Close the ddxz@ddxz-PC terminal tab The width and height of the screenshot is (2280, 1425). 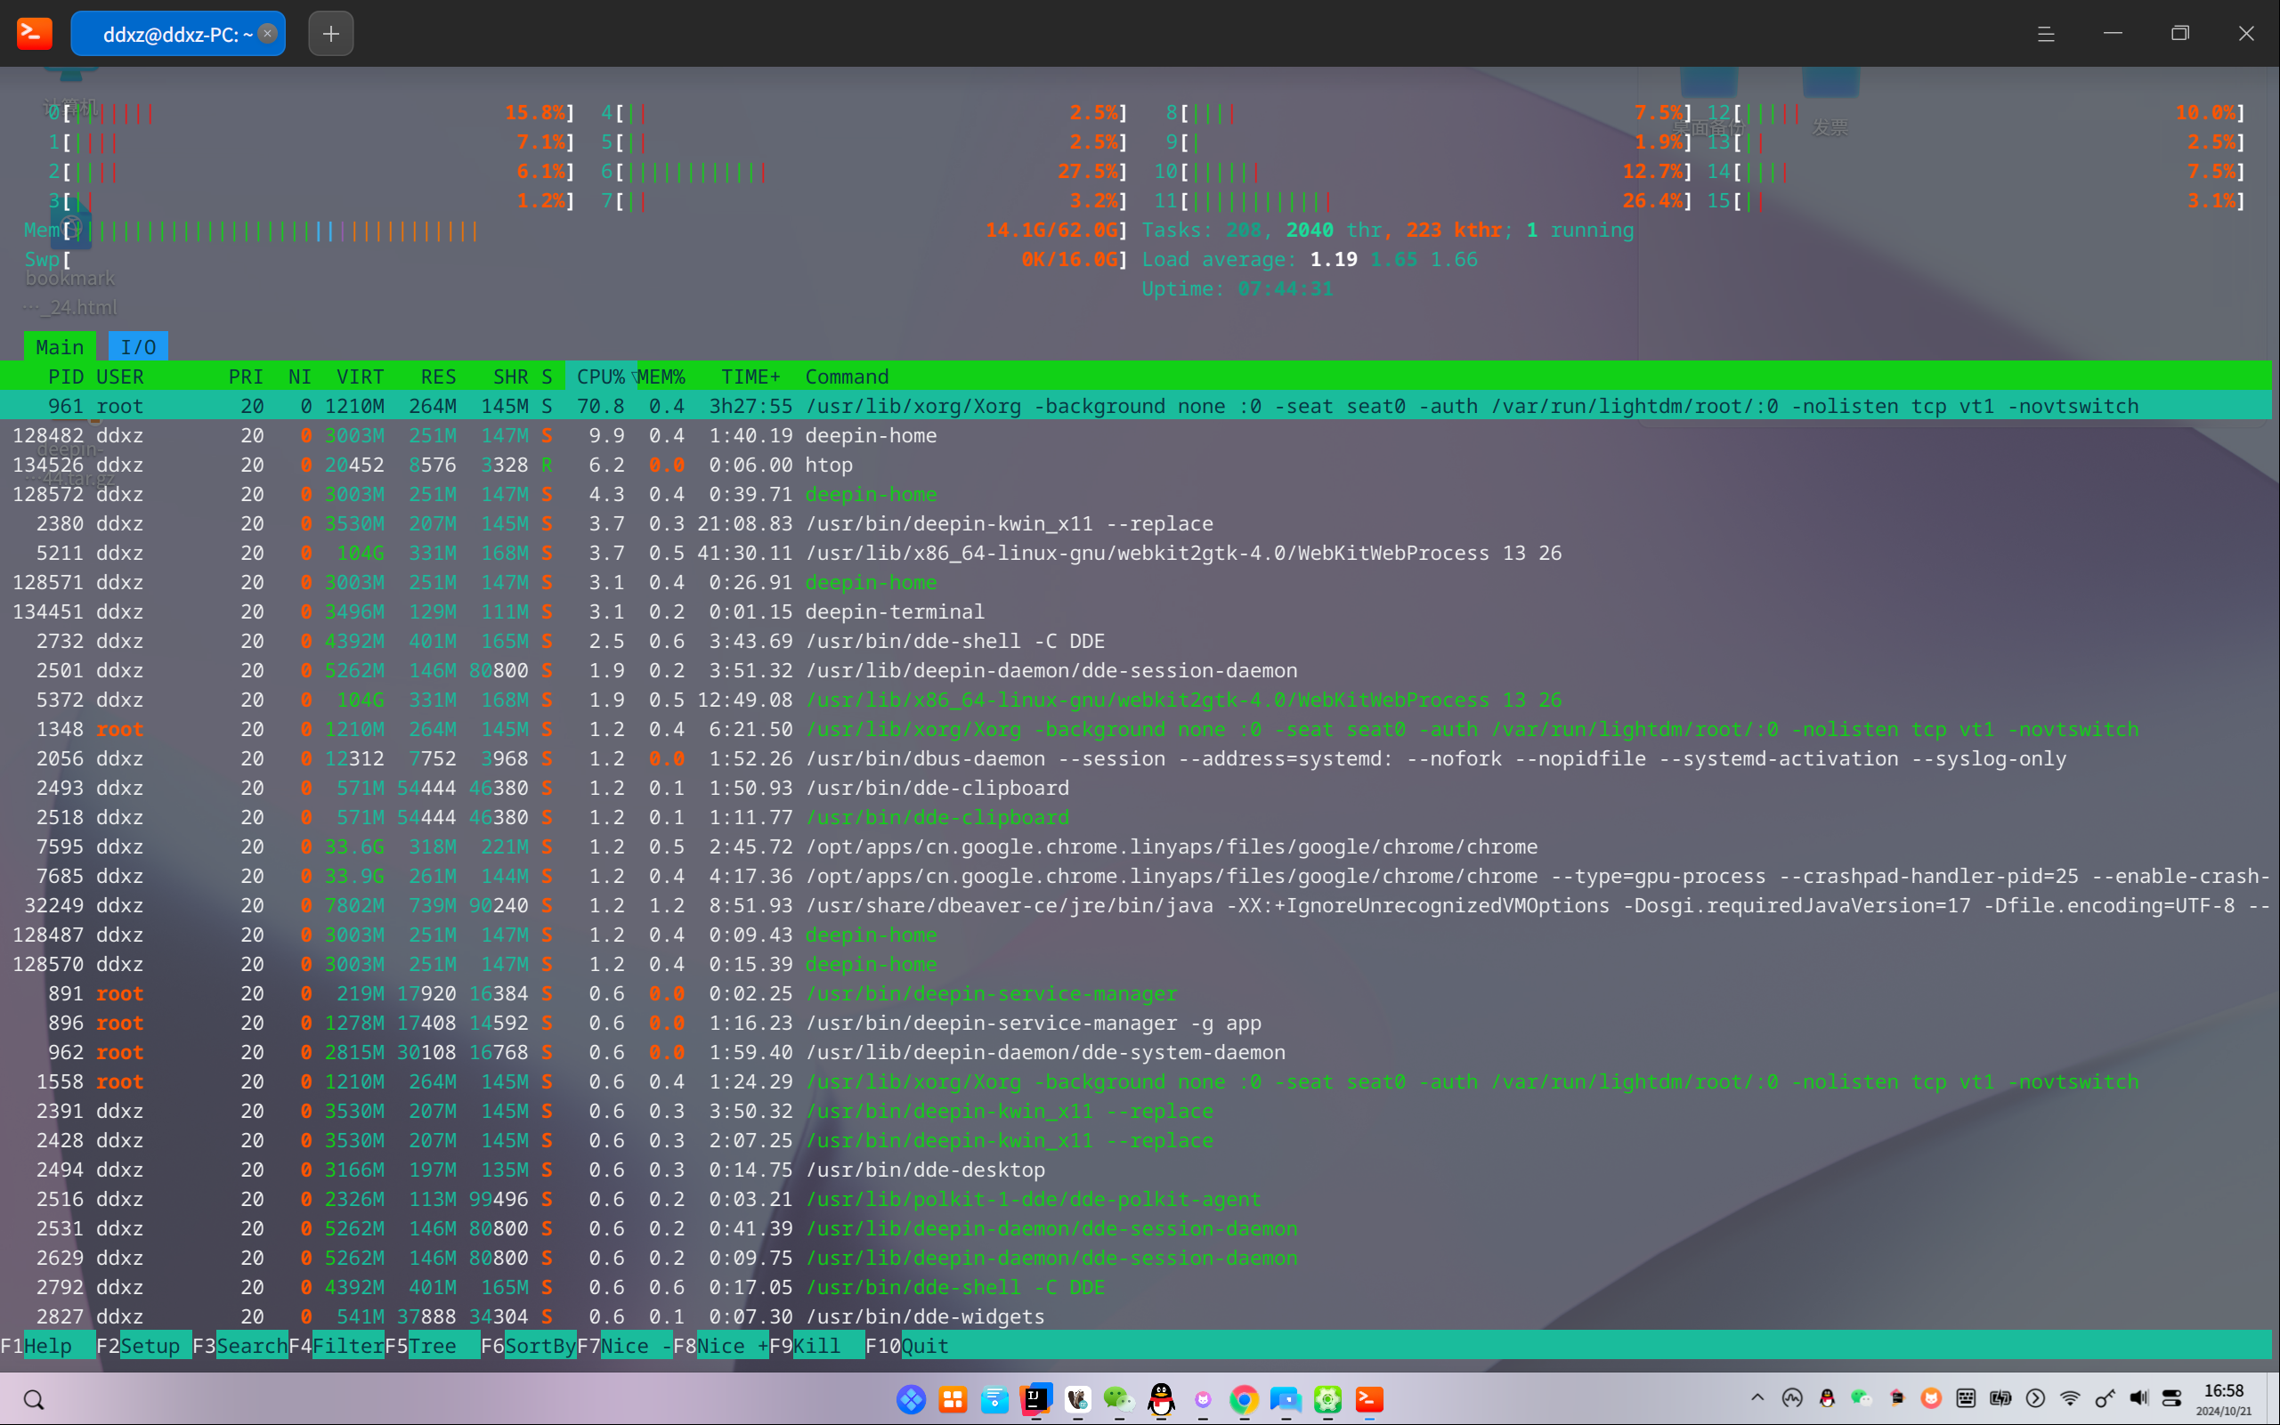(x=268, y=33)
